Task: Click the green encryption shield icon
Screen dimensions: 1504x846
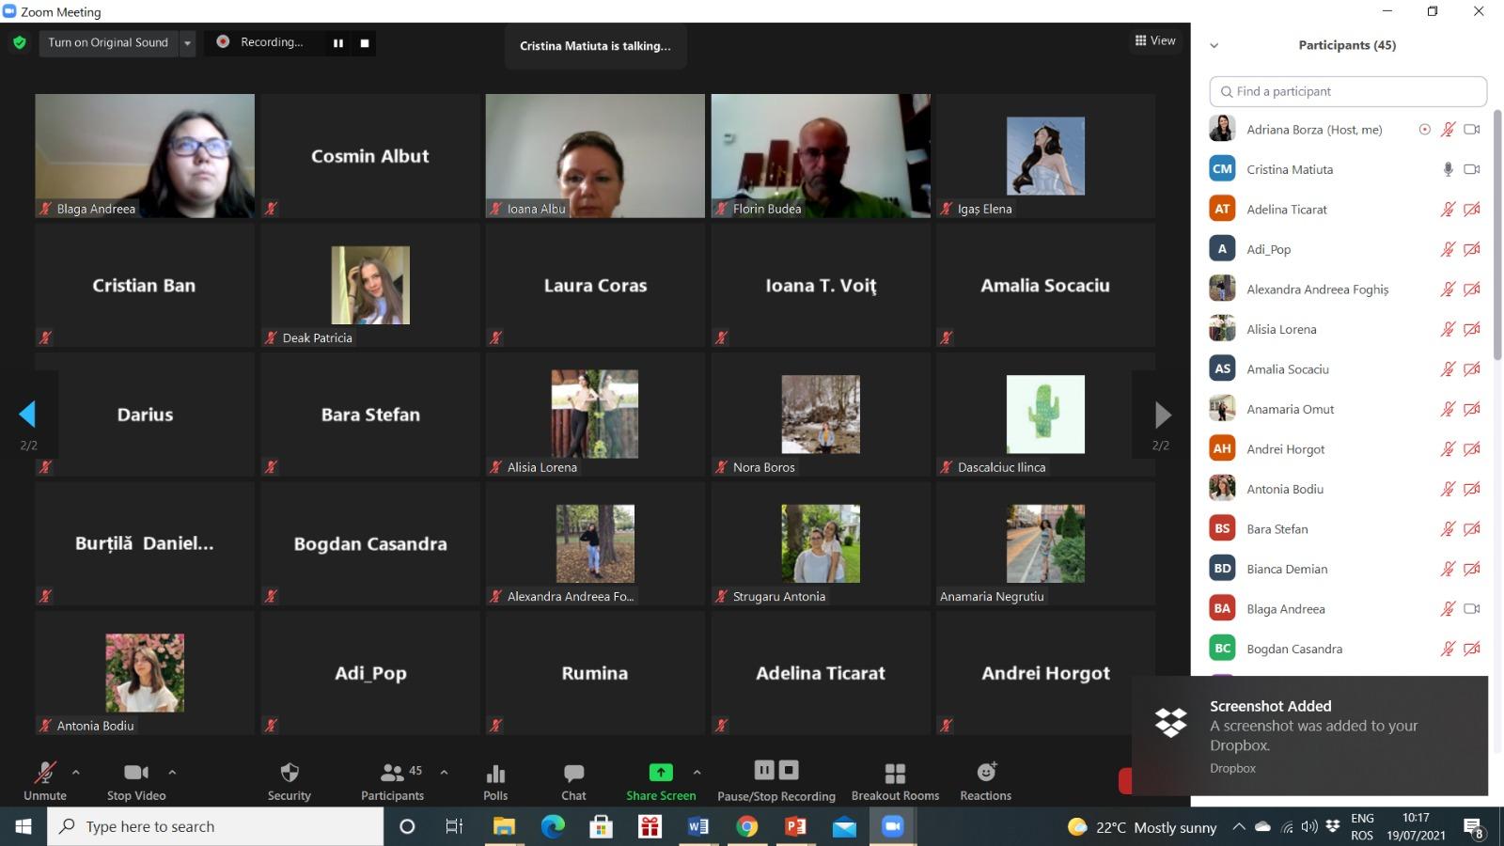Action: (20, 42)
